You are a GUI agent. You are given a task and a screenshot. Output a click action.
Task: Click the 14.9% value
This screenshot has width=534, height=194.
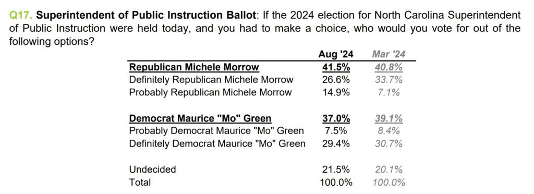click(336, 92)
